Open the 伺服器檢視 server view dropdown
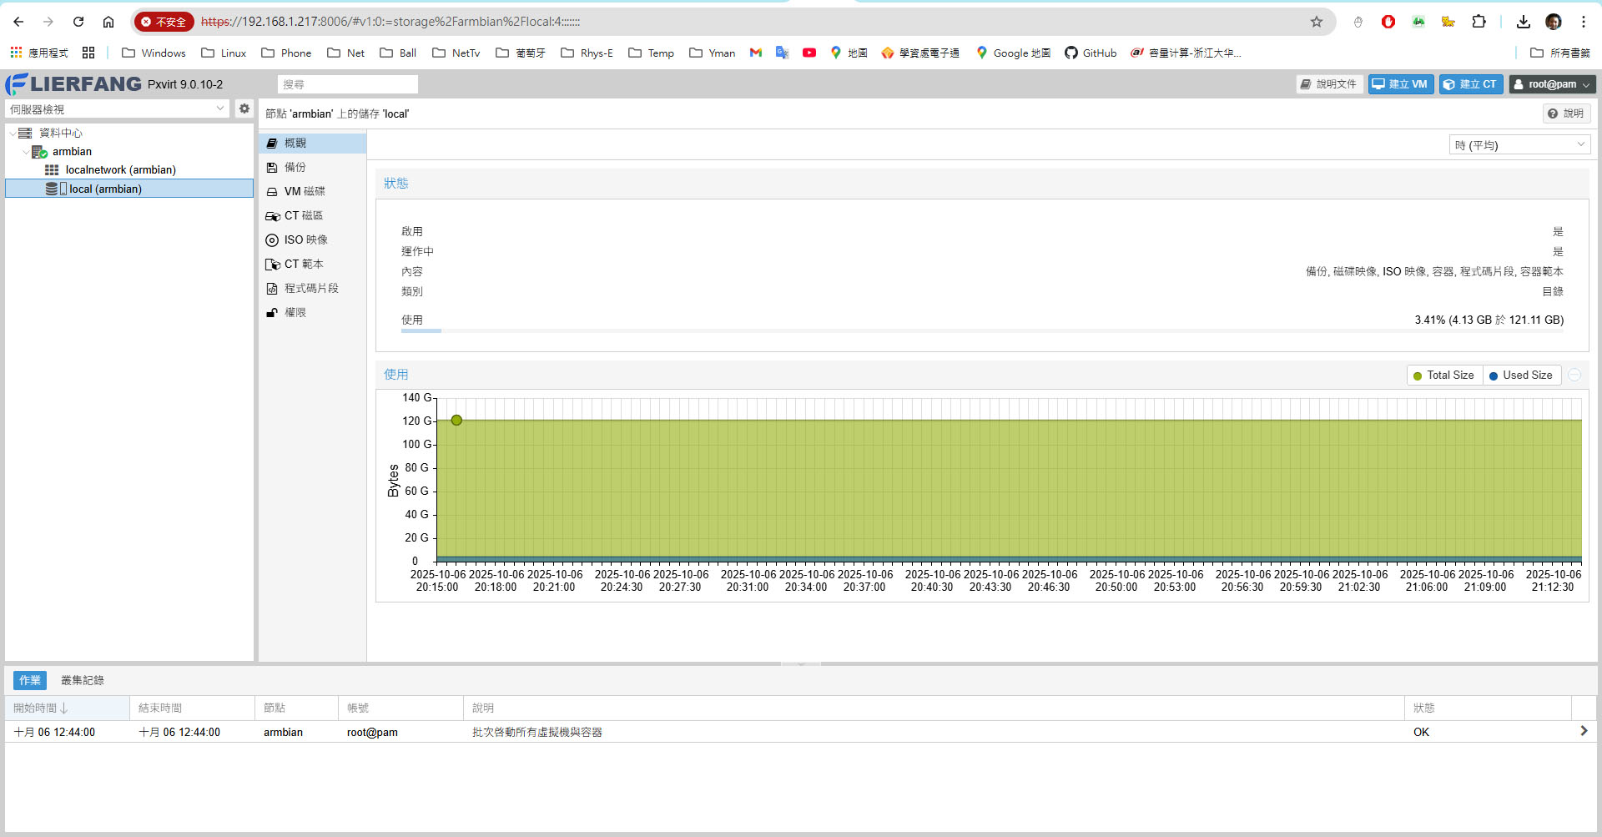Screen dimensions: 1602x837 tap(117, 109)
